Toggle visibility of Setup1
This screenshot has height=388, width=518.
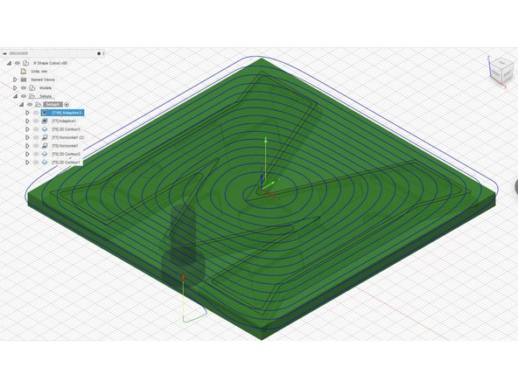pos(30,105)
